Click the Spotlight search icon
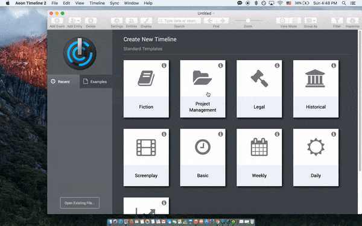This screenshot has height=226, width=362. coord(344,3)
